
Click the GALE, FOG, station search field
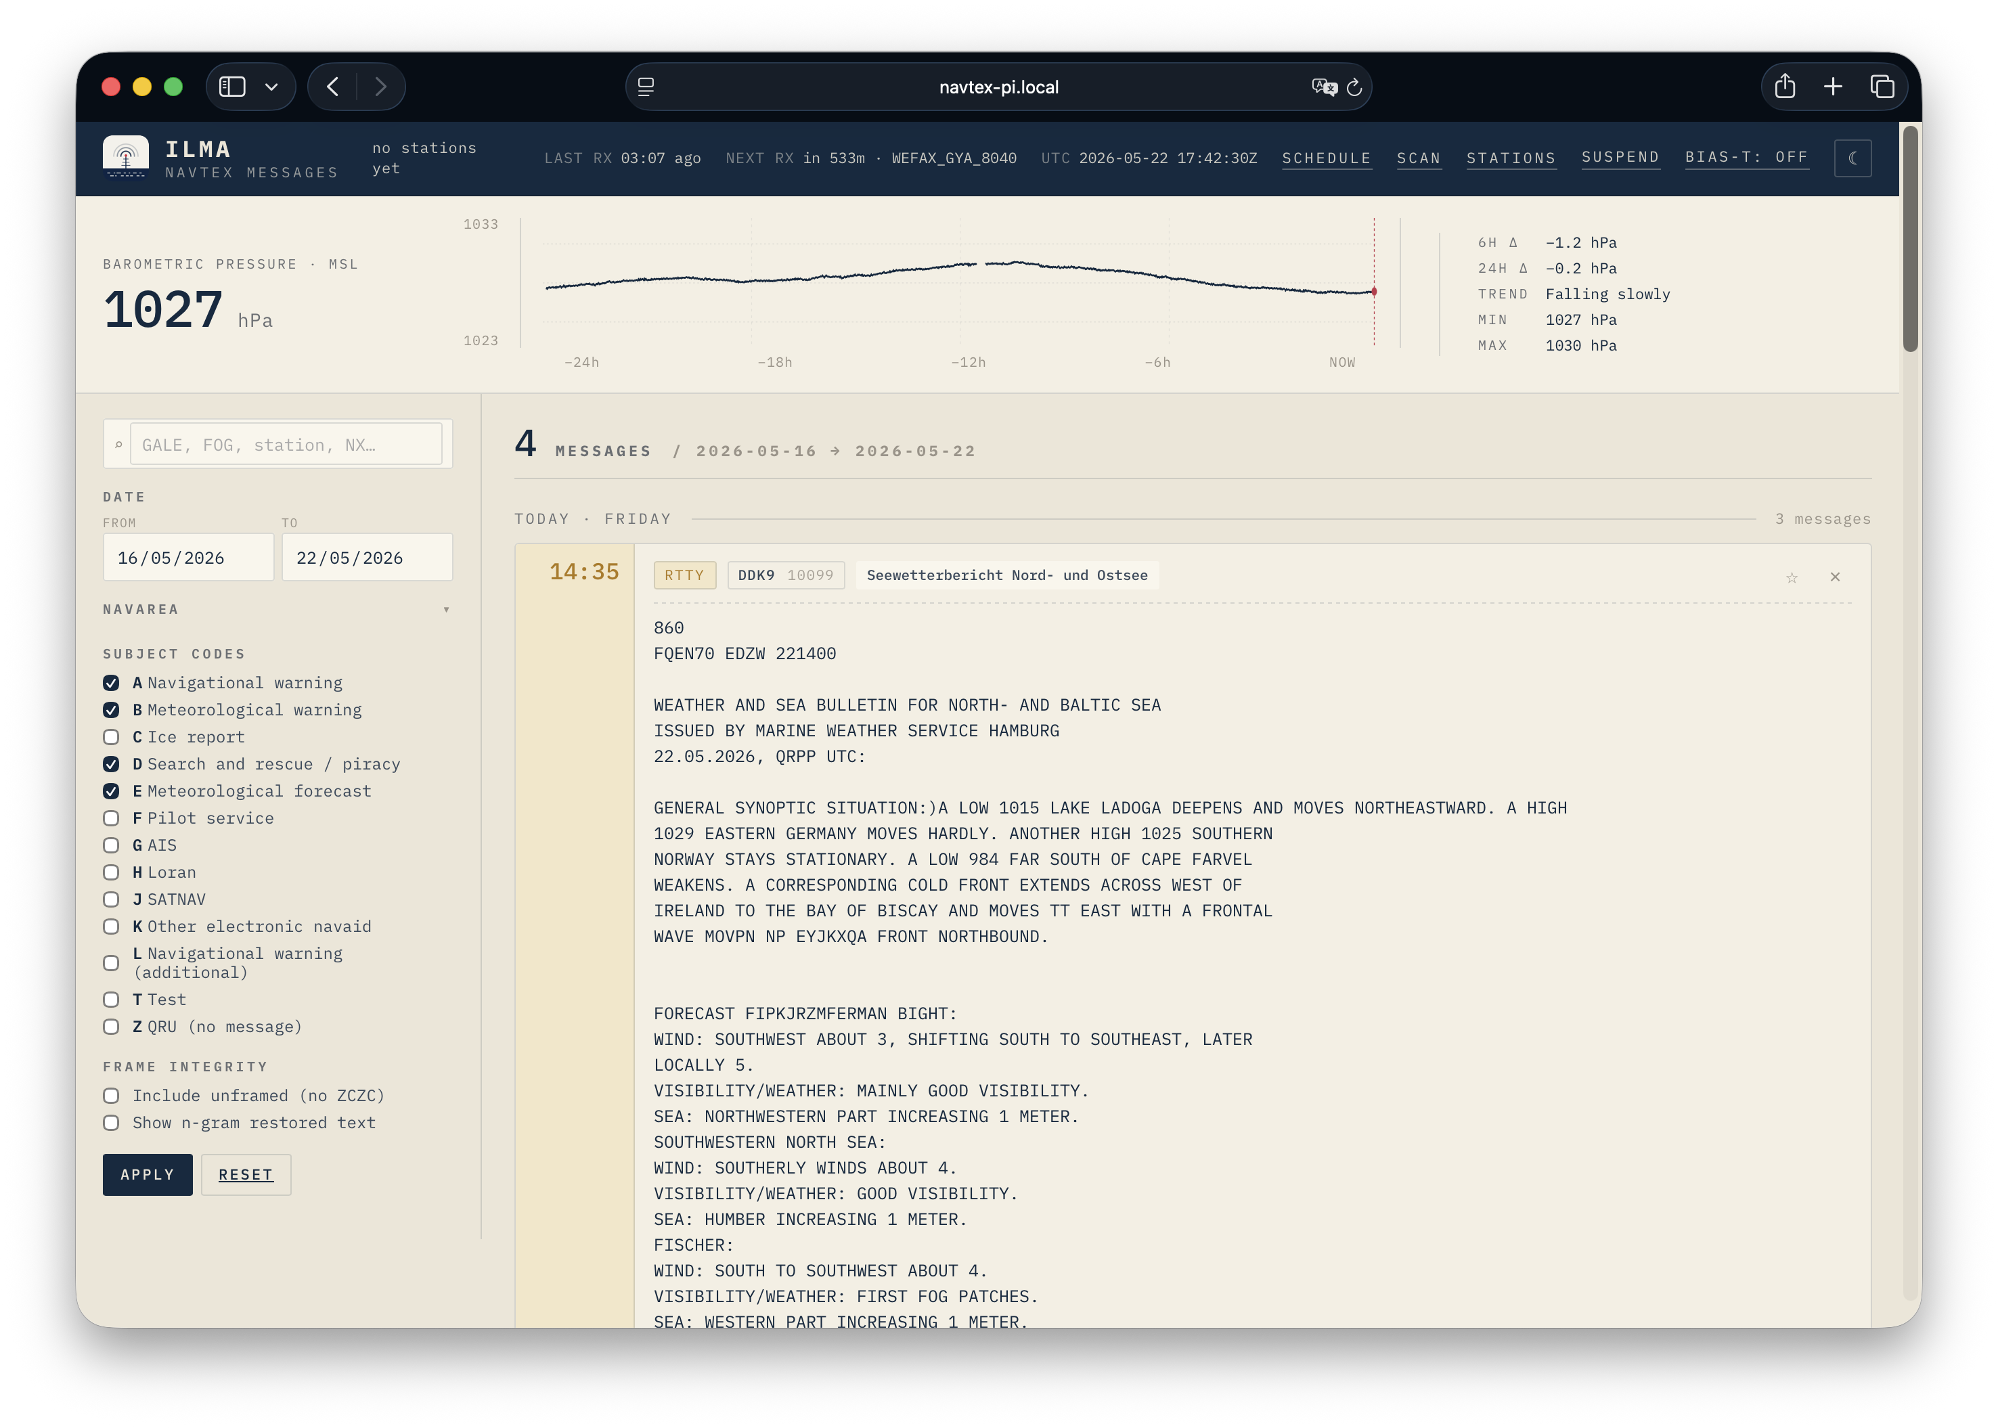pos(286,444)
